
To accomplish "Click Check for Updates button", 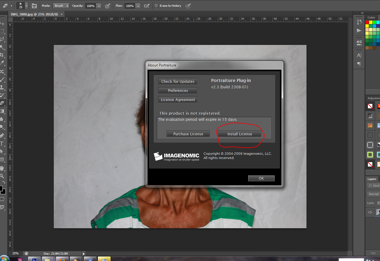I will coord(178,81).
